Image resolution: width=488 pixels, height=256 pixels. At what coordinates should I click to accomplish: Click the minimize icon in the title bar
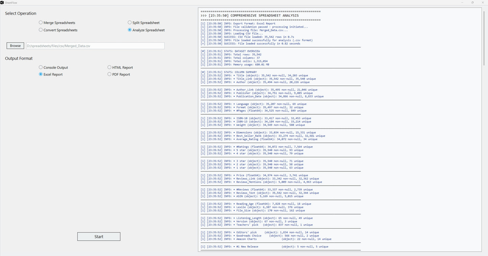coord(462,2)
